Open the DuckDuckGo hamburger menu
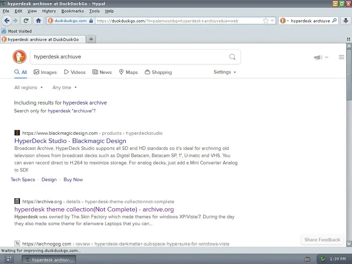The height and width of the screenshot is (264, 352). point(341,57)
